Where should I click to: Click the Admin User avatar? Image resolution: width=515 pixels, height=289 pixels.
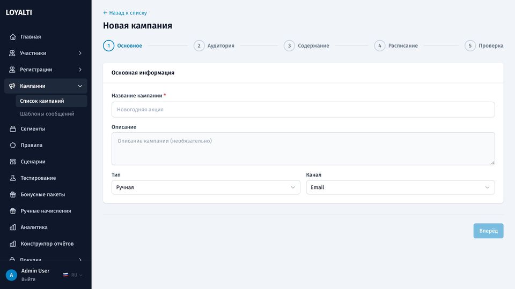point(11,275)
